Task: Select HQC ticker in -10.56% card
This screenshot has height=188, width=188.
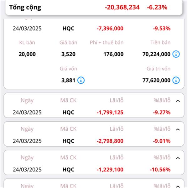Action: click(x=68, y=170)
